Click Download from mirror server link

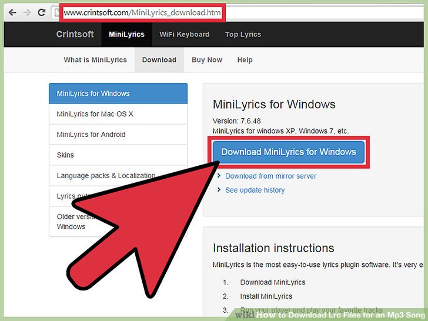click(270, 176)
